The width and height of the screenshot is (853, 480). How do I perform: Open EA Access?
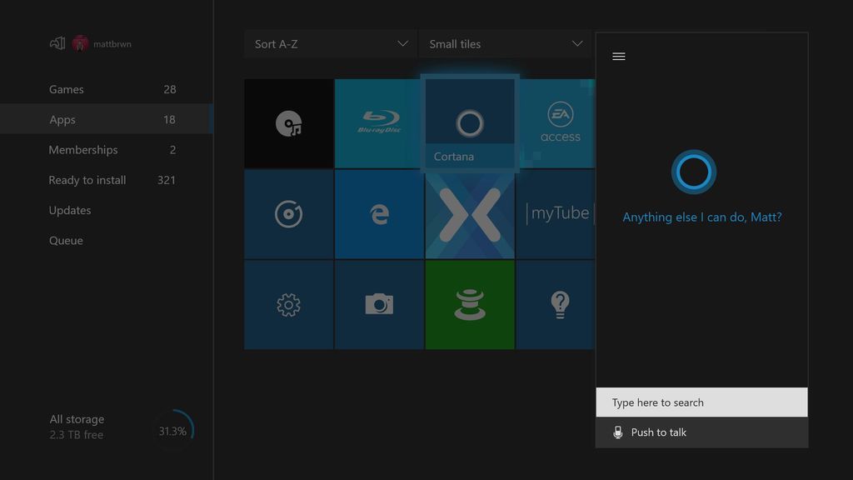(559, 122)
